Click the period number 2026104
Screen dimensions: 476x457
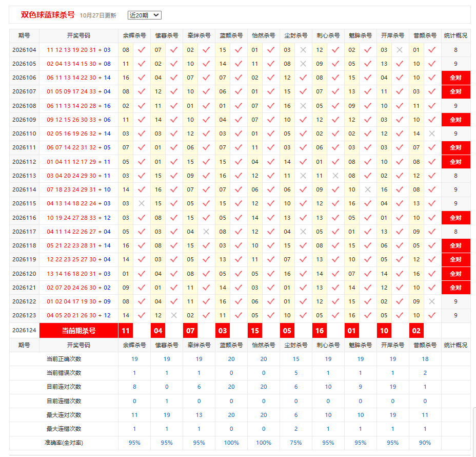(x=24, y=50)
